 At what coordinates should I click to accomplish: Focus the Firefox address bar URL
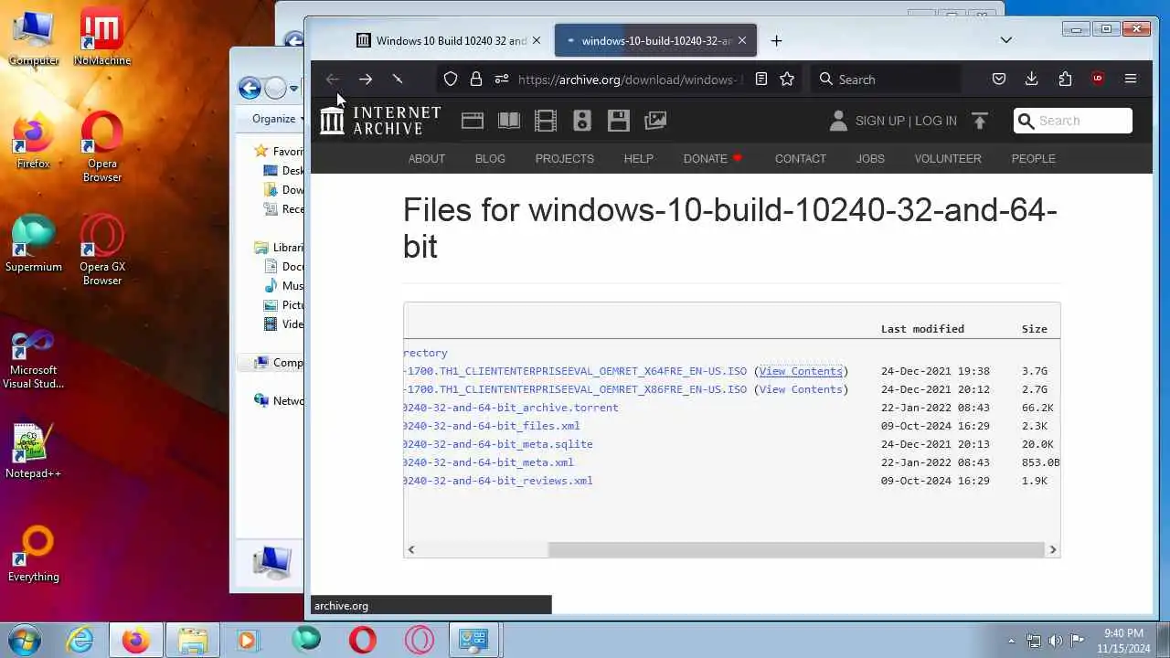click(631, 80)
